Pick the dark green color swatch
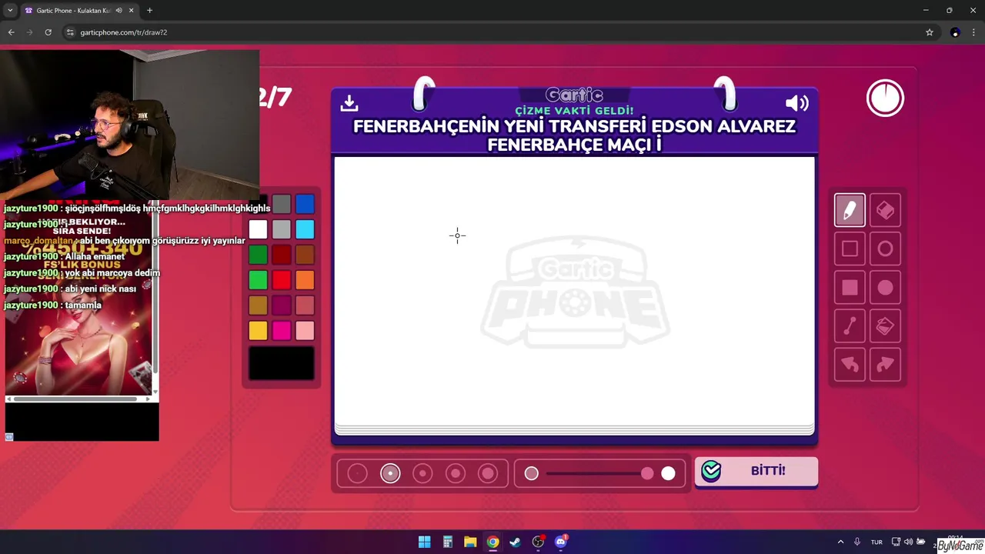This screenshot has width=985, height=554. click(258, 255)
